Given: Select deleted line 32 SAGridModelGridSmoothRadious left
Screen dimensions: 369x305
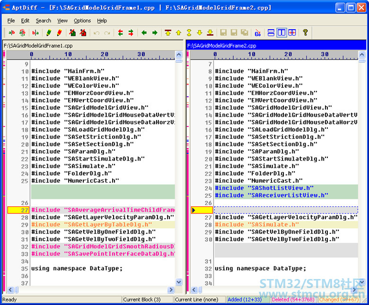Looking at the screenshot, I should pyautogui.click(x=103, y=246).
